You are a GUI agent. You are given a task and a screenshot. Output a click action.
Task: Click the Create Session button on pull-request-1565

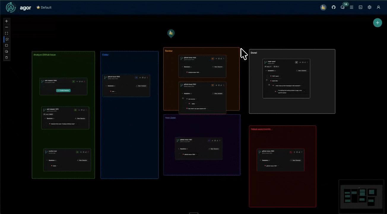point(63,90)
